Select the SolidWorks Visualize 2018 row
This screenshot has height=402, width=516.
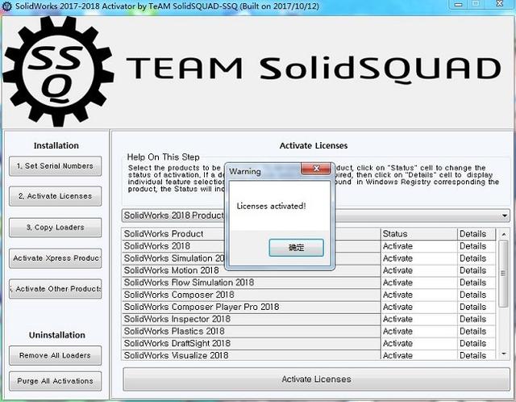click(251, 355)
